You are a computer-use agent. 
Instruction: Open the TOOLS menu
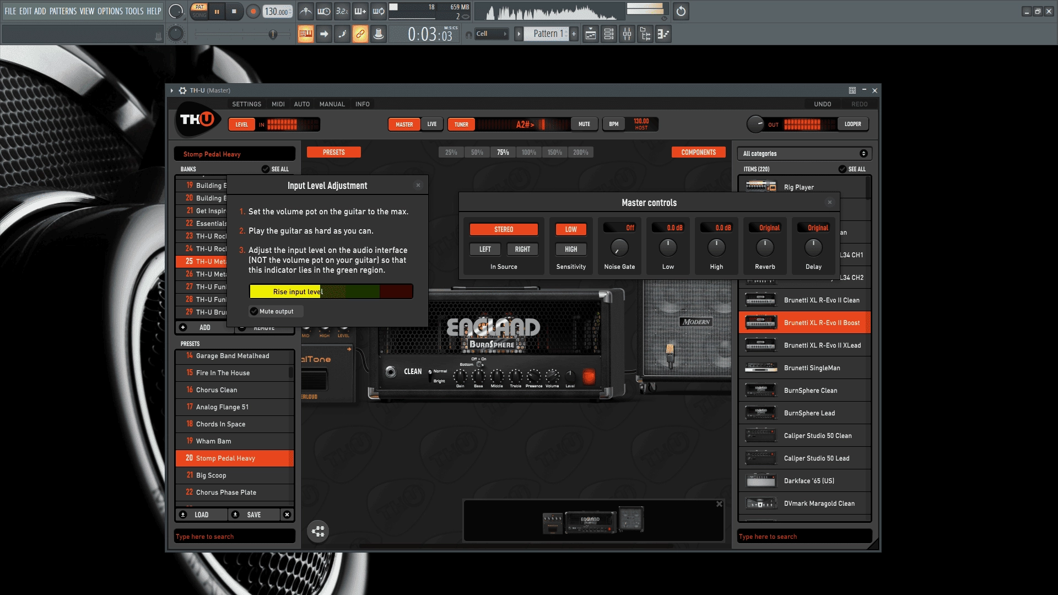click(134, 11)
